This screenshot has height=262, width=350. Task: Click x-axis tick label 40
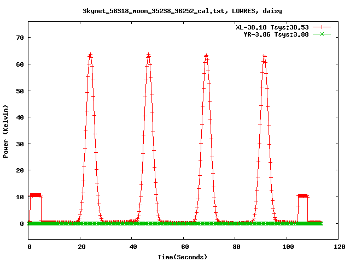(x=133, y=247)
